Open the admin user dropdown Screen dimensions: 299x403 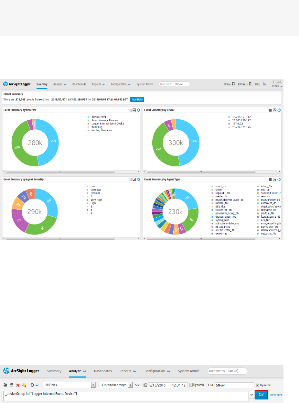tap(277, 86)
